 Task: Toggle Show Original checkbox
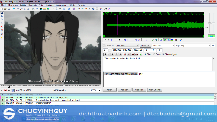click(164, 54)
